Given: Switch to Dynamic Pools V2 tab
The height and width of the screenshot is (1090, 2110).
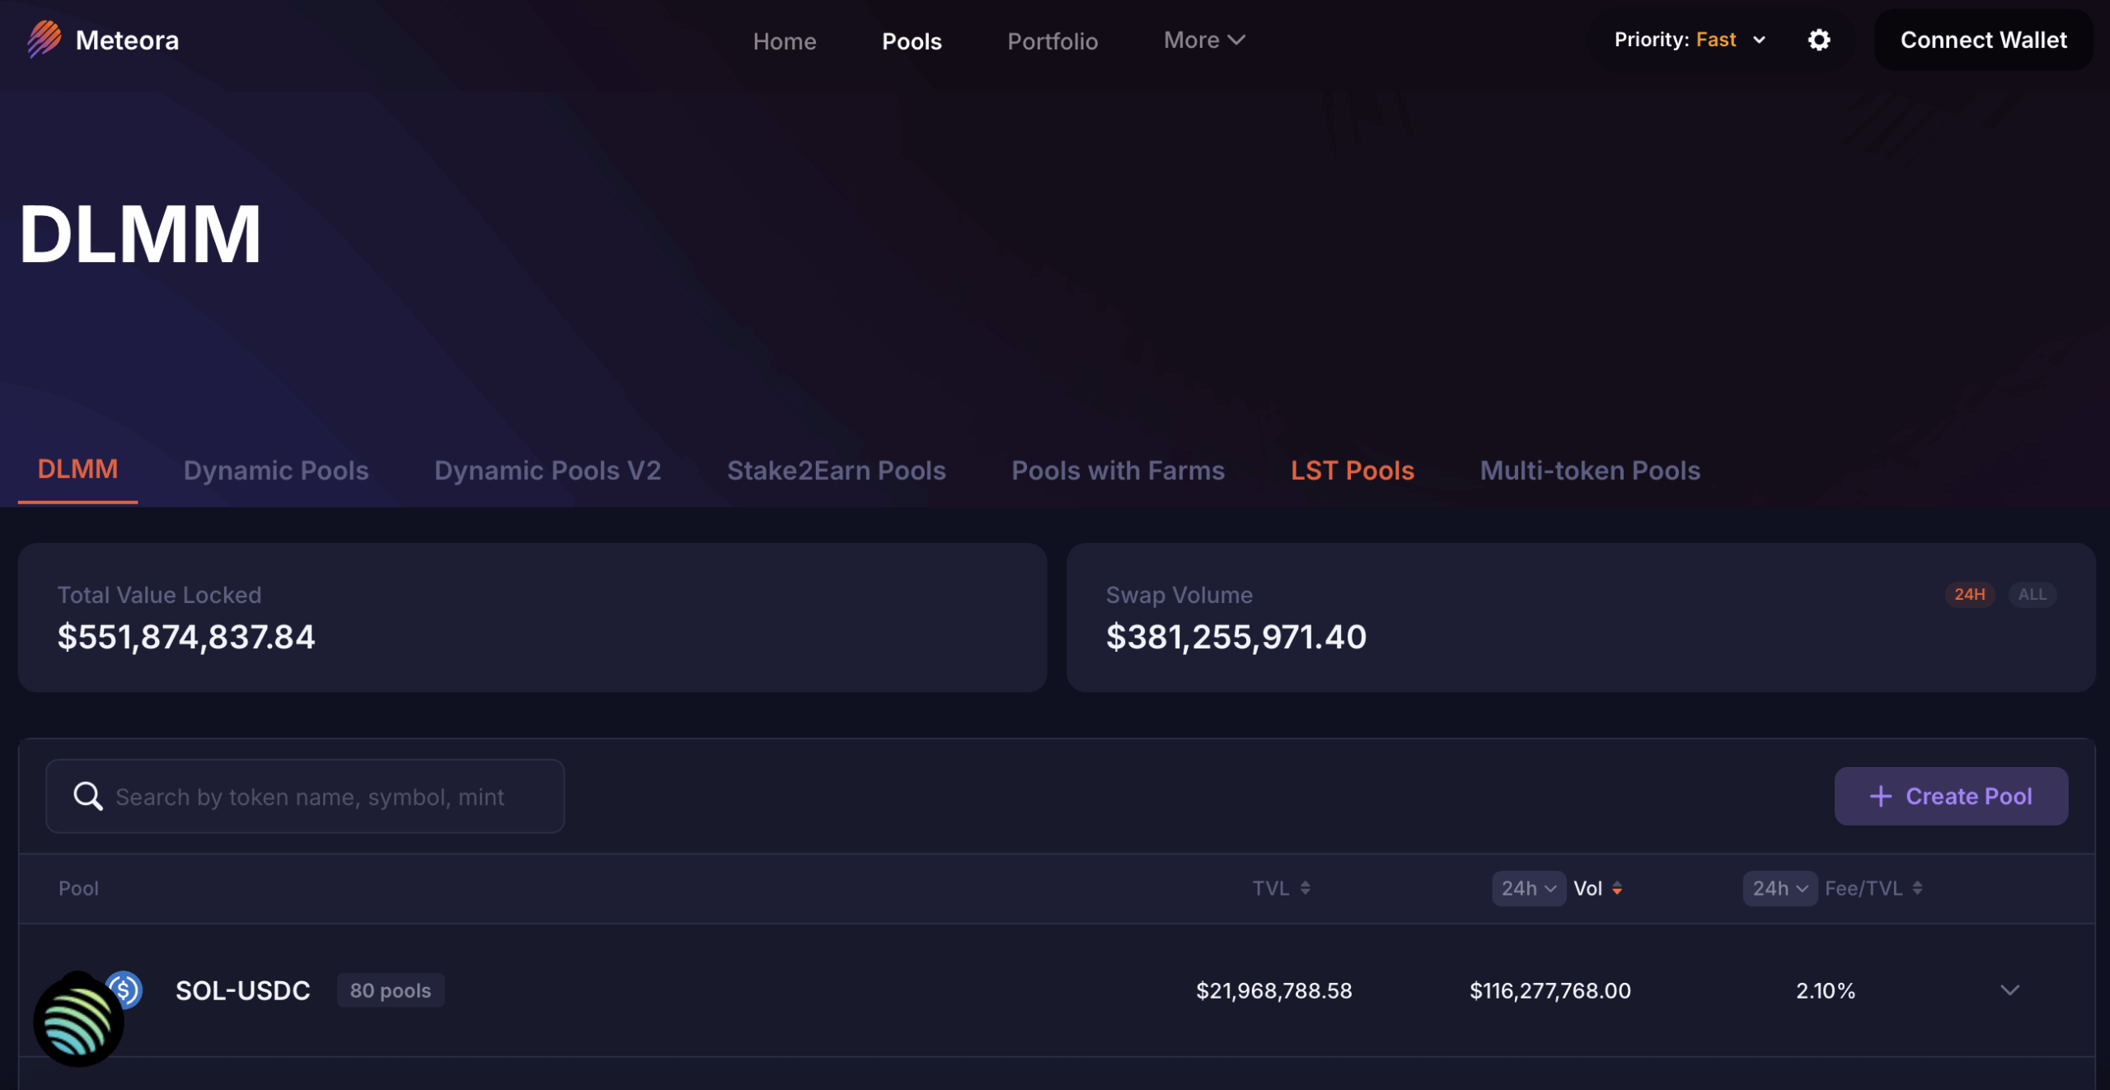Looking at the screenshot, I should coord(547,470).
